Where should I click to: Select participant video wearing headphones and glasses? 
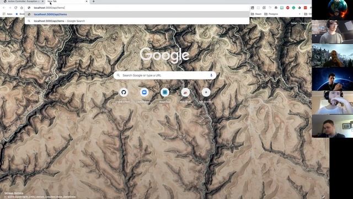click(332, 32)
